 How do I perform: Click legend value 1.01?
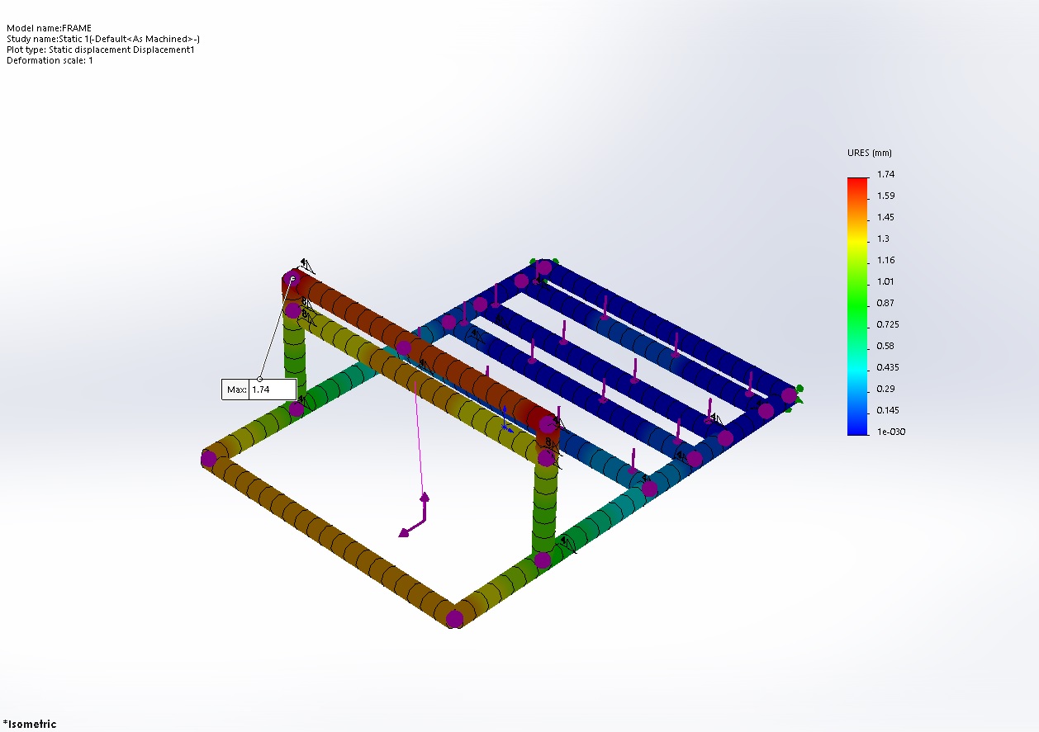click(885, 281)
